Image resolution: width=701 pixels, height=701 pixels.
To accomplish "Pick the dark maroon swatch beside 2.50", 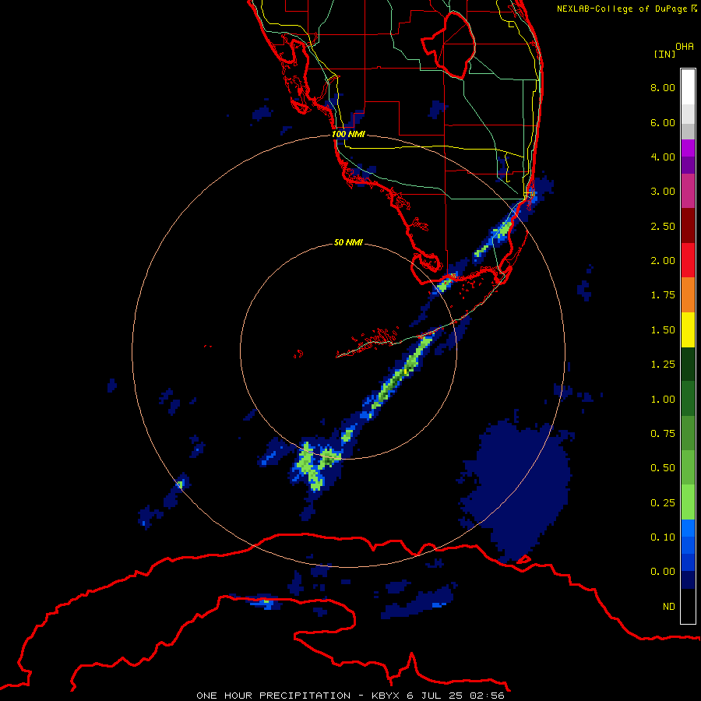I will [x=688, y=226].
